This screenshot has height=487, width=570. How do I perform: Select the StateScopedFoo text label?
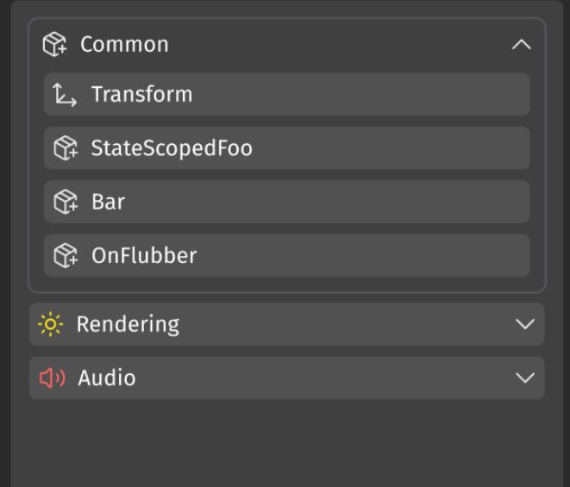click(172, 148)
